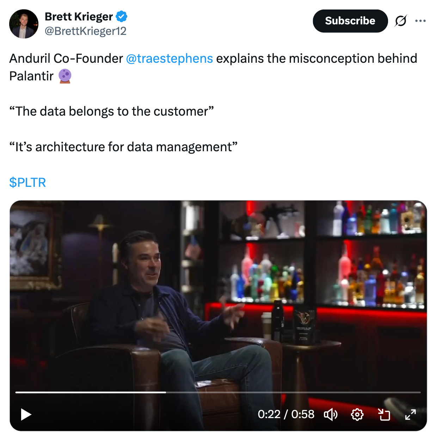Click the 0:22 / 0:58 timestamp
Screen dimensions: 430x435
286,414
